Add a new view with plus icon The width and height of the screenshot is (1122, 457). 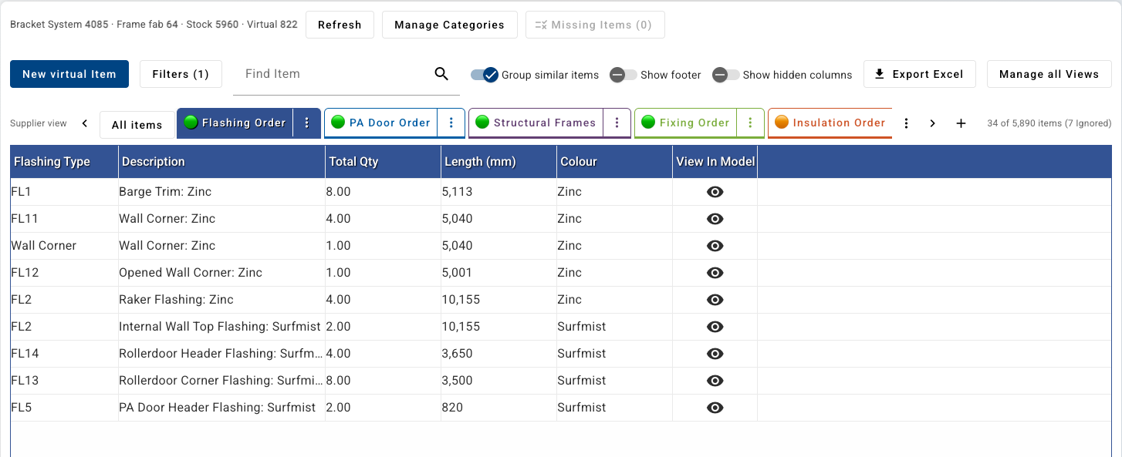coord(961,123)
